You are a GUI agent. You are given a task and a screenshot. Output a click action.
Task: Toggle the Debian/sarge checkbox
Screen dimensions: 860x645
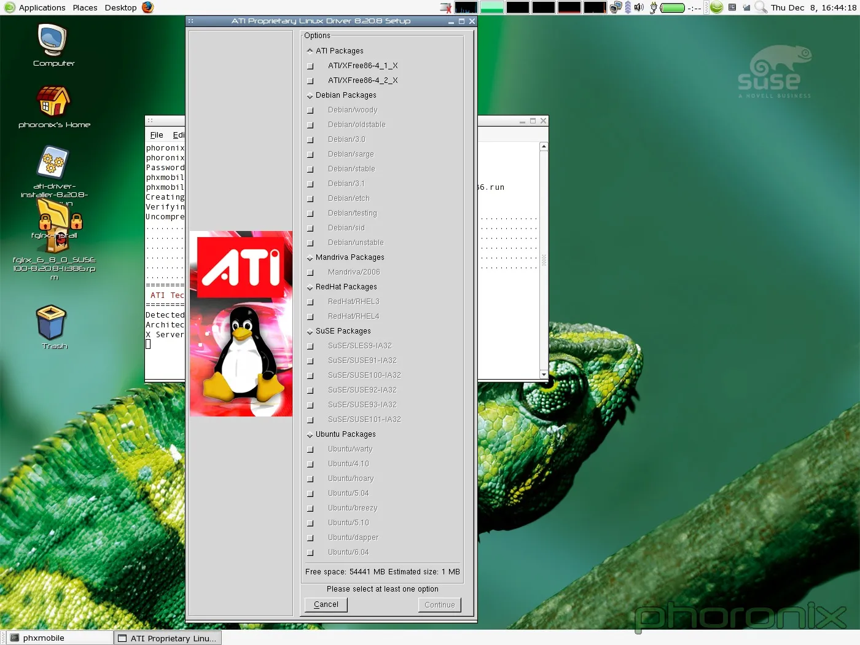tap(310, 154)
